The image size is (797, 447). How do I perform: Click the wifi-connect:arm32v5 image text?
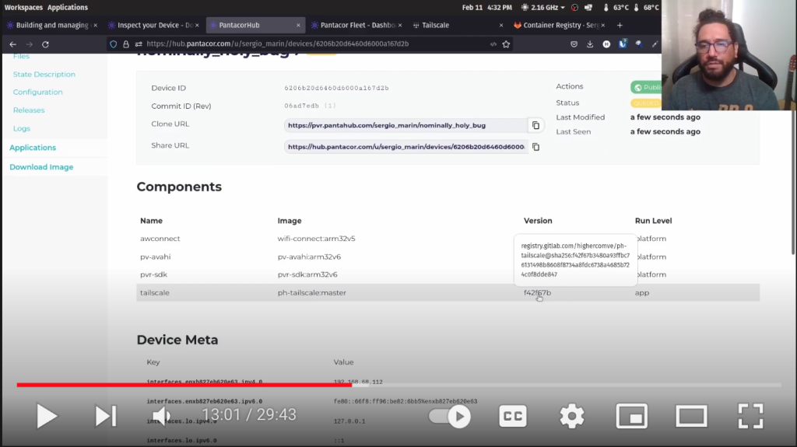[x=316, y=238]
